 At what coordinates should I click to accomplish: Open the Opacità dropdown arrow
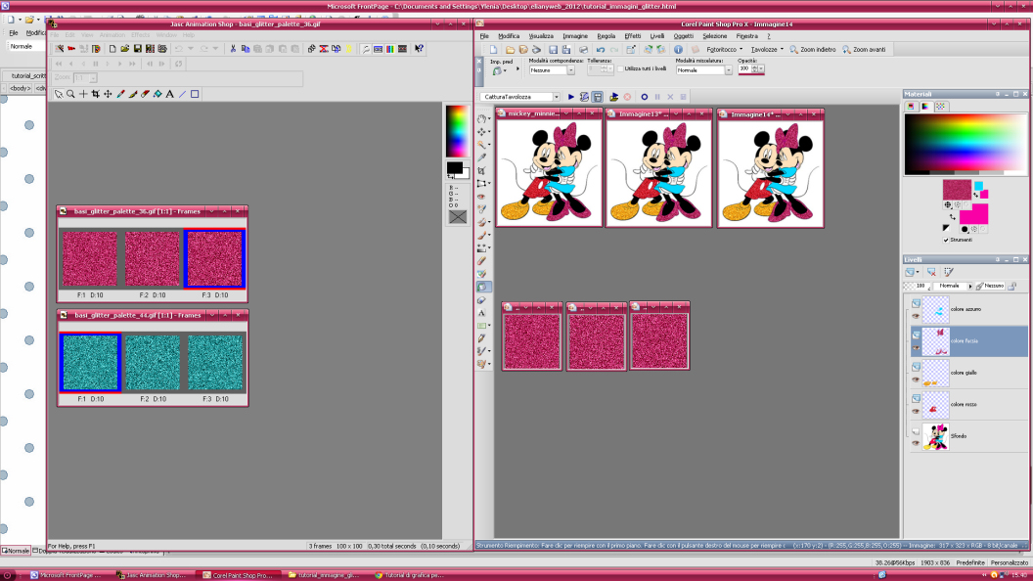[761, 68]
